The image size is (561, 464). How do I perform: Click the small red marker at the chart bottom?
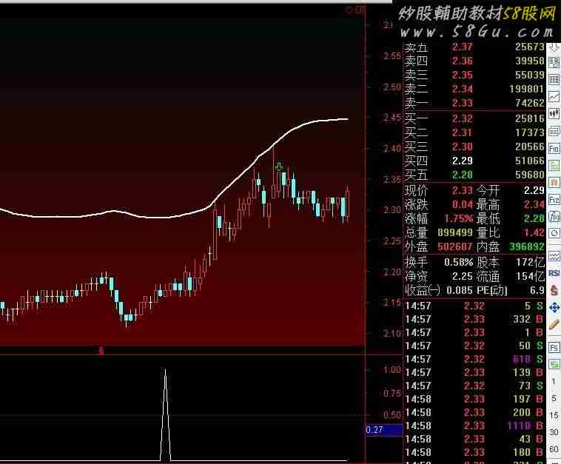(101, 351)
